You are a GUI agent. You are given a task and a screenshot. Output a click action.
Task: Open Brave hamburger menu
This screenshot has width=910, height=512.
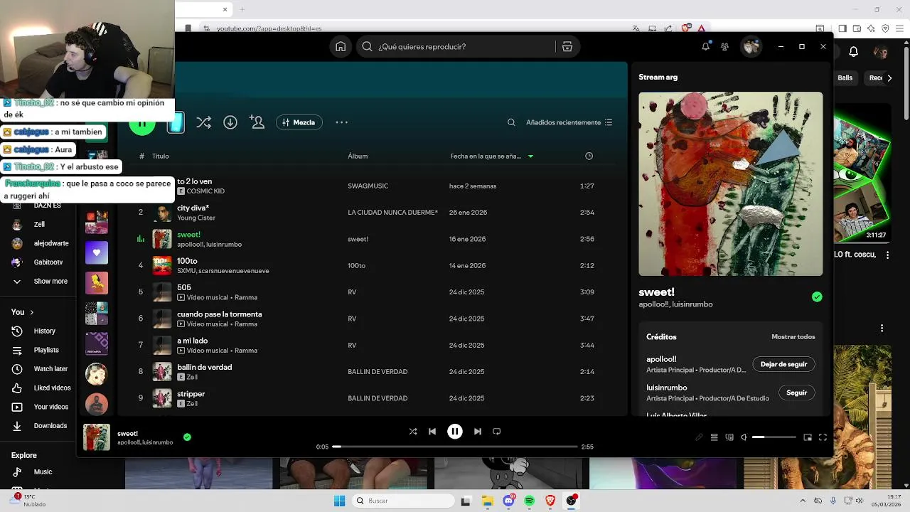pos(899,28)
